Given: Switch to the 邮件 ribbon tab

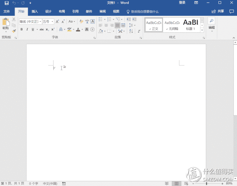Looking at the screenshot, I should [89, 11].
